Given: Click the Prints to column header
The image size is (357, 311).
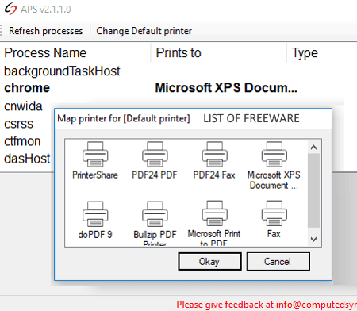Looking at the screenshot, I should point(178,52).
